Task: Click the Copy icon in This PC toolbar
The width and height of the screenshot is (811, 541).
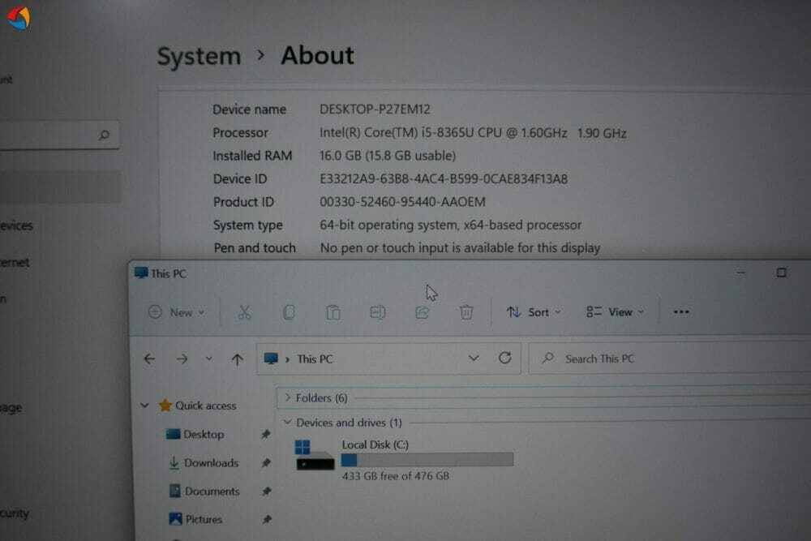Action: pyautogui.click(x=289, y=312)
